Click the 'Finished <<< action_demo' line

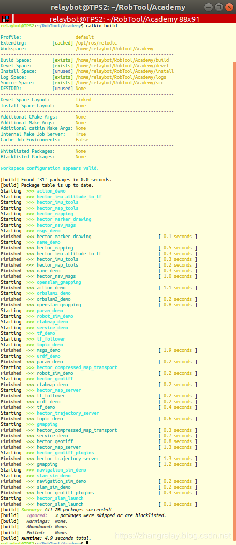(99, 288)
